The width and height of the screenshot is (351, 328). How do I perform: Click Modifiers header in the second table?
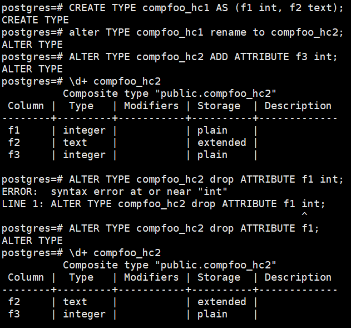coord(151,277)
